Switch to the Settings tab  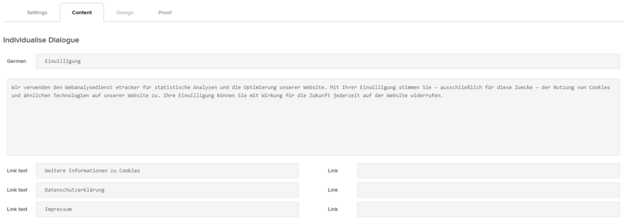click(37, 12)
